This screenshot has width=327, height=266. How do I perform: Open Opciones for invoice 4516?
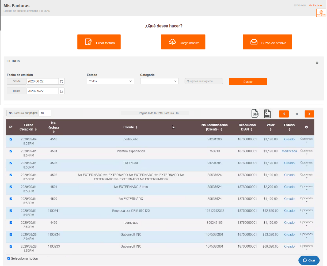point(306,140)
